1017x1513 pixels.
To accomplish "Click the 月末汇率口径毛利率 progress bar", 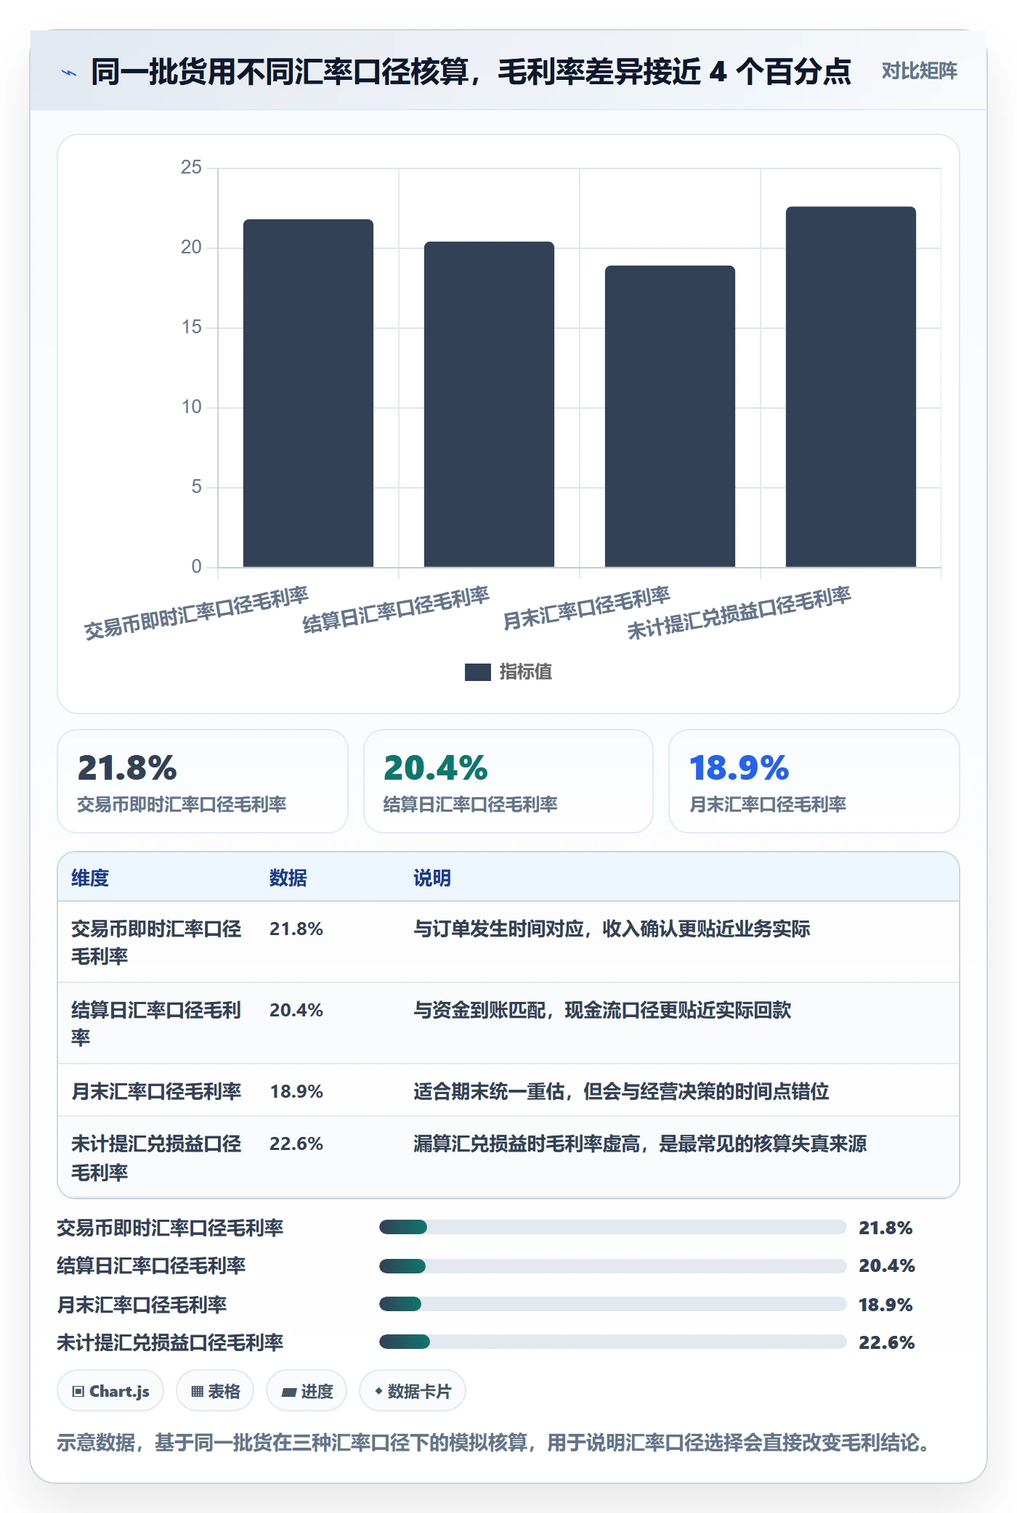I will pos(612,1305).
